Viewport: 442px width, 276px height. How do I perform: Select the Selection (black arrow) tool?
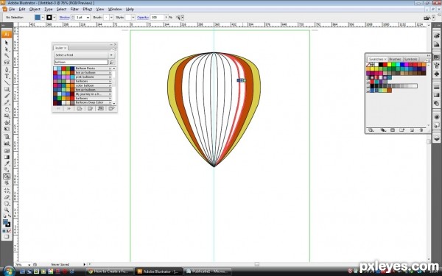7,43
